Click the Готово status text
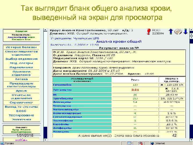This screenshot has width=193, height=145. pos(9,143)
